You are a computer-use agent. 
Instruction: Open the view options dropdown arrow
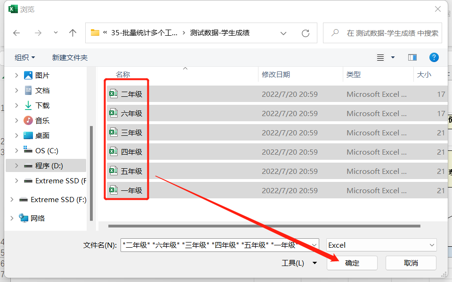(393, 57)
